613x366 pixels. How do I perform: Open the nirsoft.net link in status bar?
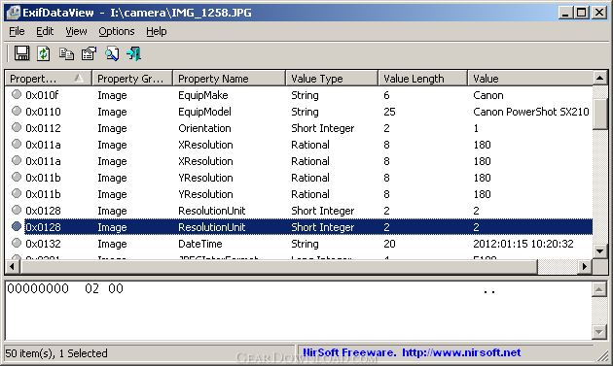461,352
